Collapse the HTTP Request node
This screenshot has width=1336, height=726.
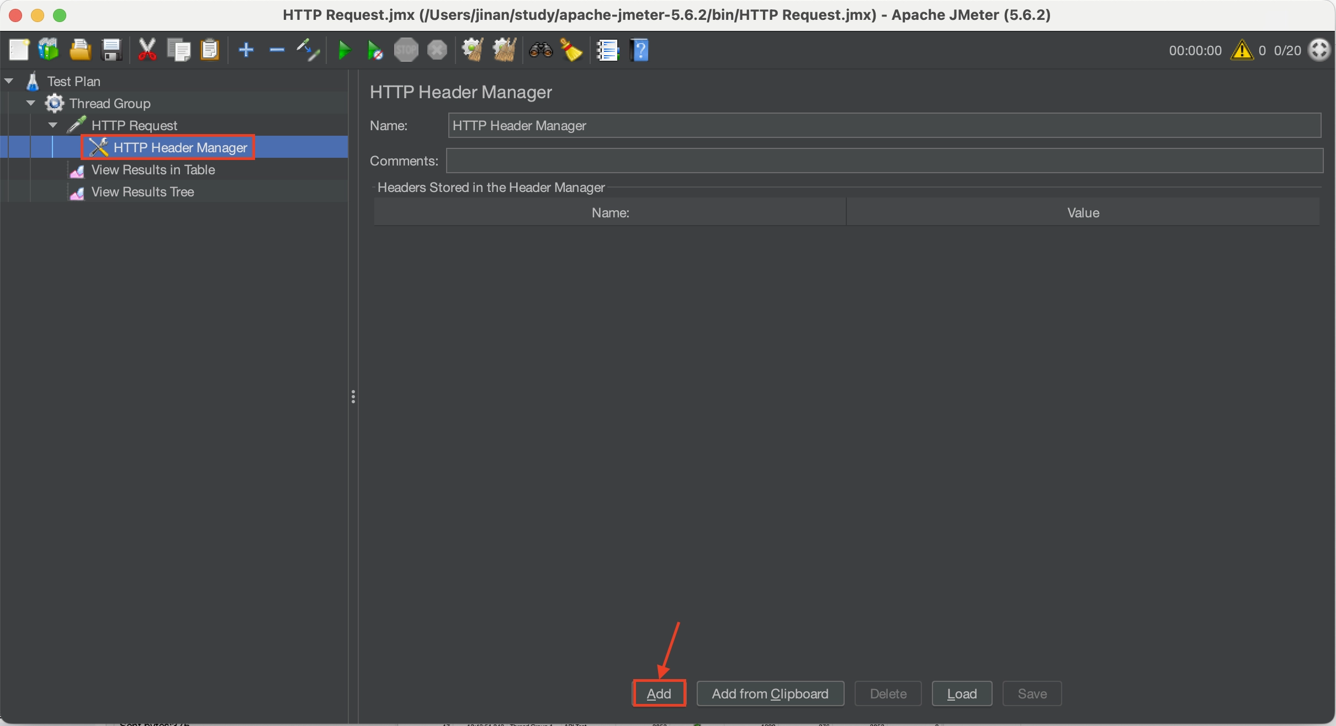(53, 125)
